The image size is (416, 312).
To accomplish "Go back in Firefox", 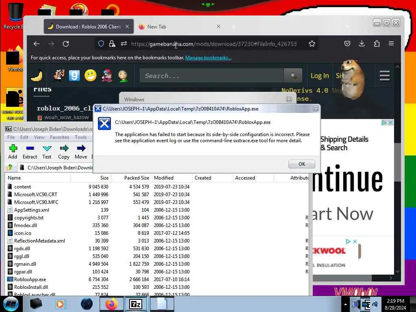I will (37, 44).
